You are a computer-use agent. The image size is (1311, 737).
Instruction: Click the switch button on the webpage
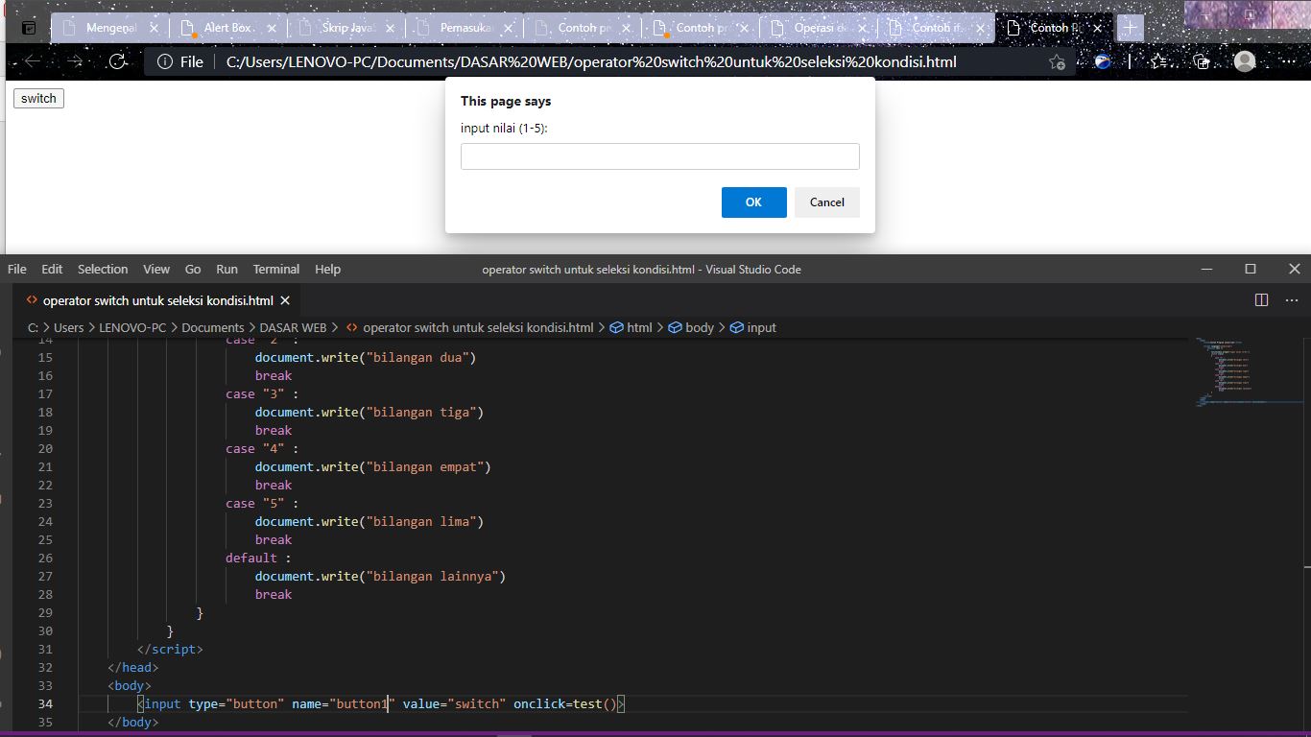37,98
